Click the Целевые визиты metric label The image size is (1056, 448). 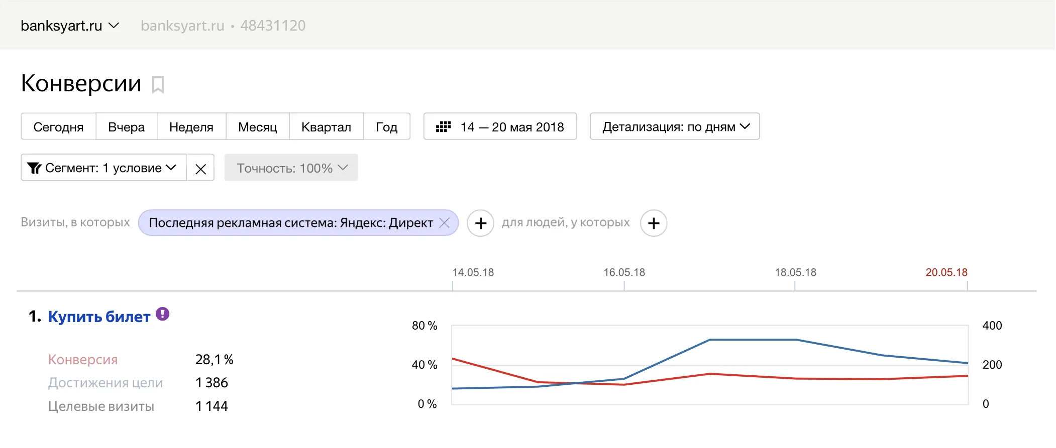coord(101,406)
